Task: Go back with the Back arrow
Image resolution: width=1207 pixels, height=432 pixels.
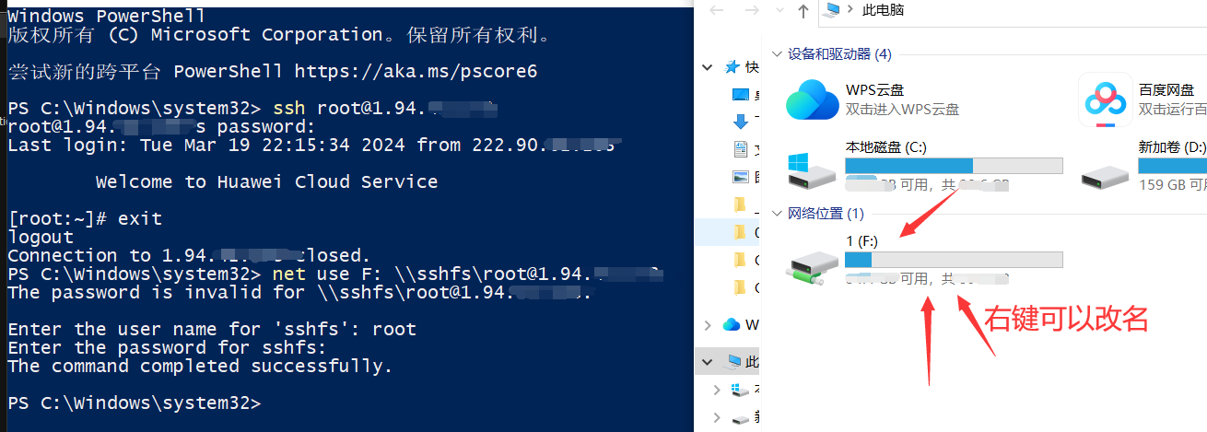Action: point(718,10)
